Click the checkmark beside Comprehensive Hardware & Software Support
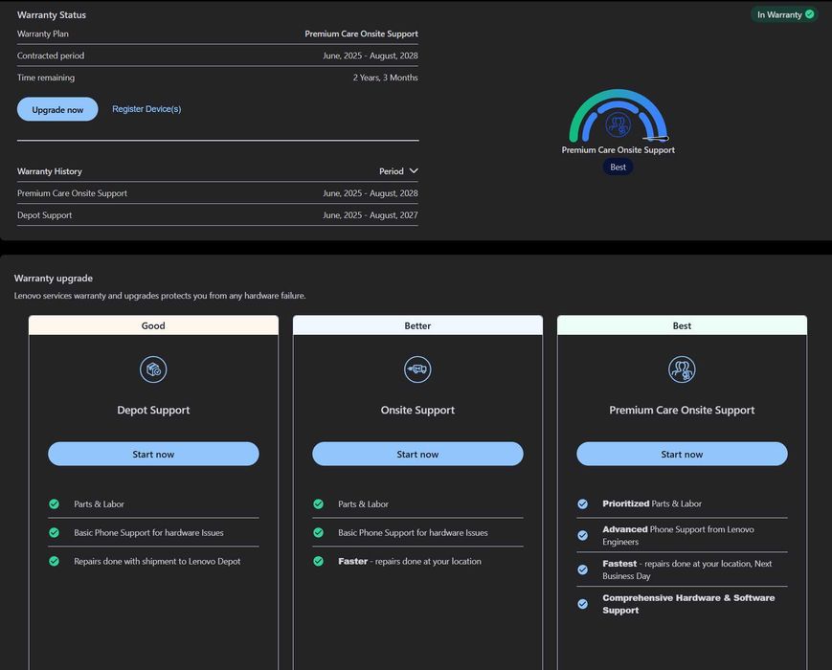This screenshot has height=670, width=832. (x=583, y=604)
